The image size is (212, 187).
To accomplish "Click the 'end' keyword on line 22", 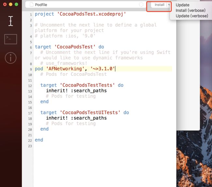I will (39, 140).
